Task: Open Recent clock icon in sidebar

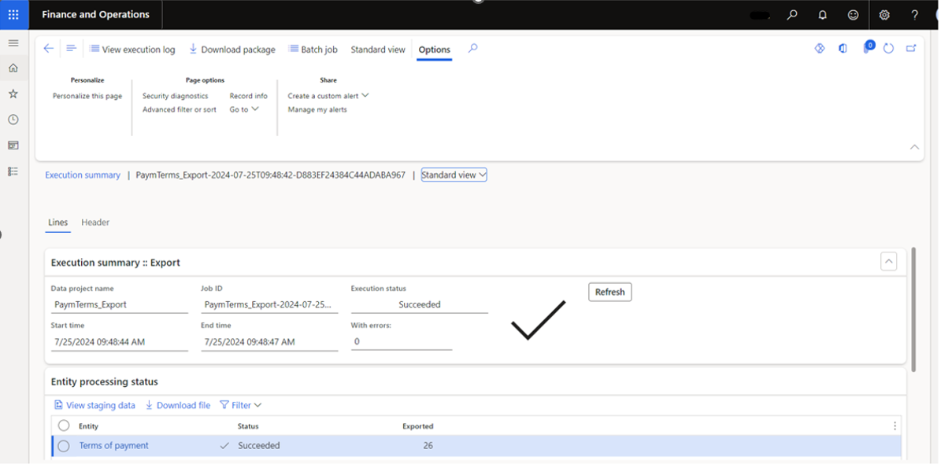Action: tap(13, 120)
